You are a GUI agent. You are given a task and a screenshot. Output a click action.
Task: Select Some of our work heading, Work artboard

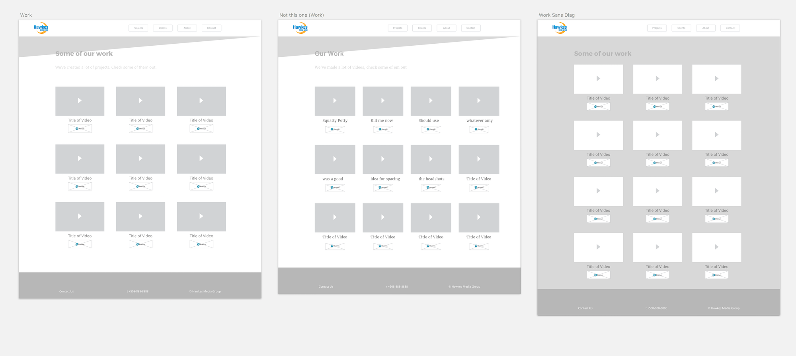click(84, 54)
